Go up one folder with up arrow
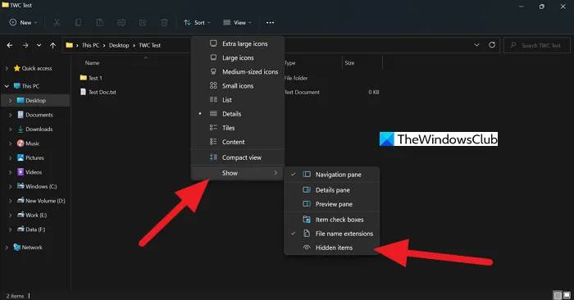The width and height of the screenshot is (574, 300). coord(52,45)
